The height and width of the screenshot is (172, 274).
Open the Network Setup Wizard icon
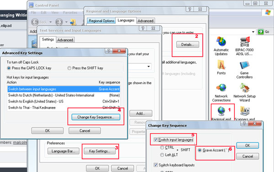[244, 88]
